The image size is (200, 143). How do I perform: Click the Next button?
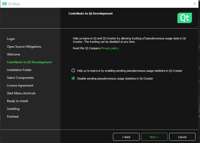point(154,137)
